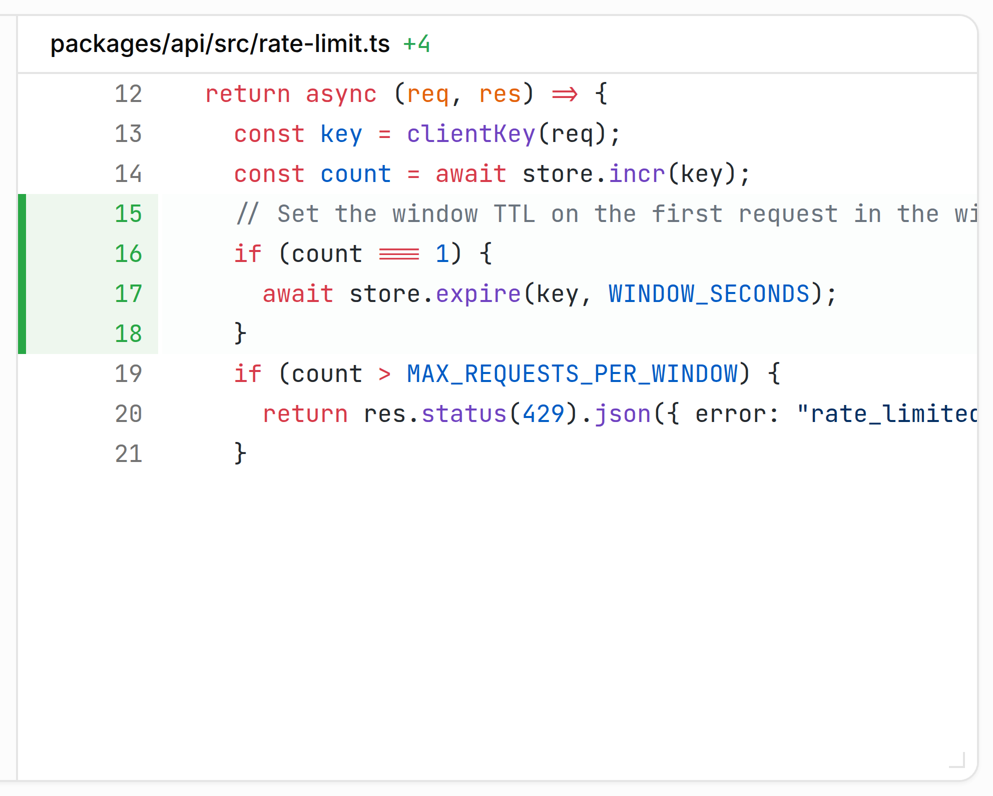993x796 pixels.
Task: Click the +4 additions count
Action: (416, 44)
